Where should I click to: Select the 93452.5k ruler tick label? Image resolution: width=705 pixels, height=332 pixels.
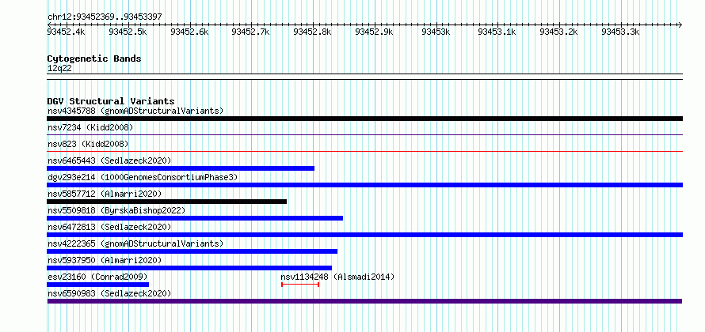(128, 32)
